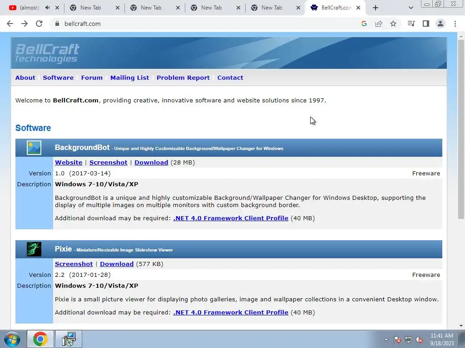
Task: Open the Problem Report page
Action: tap(183, 77)
